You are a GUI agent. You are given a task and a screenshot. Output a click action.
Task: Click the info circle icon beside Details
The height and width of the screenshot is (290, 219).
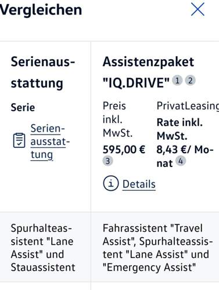(x=111, y=183)
